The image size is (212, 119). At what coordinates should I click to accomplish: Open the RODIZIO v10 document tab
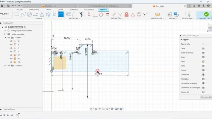coord(51,6)
